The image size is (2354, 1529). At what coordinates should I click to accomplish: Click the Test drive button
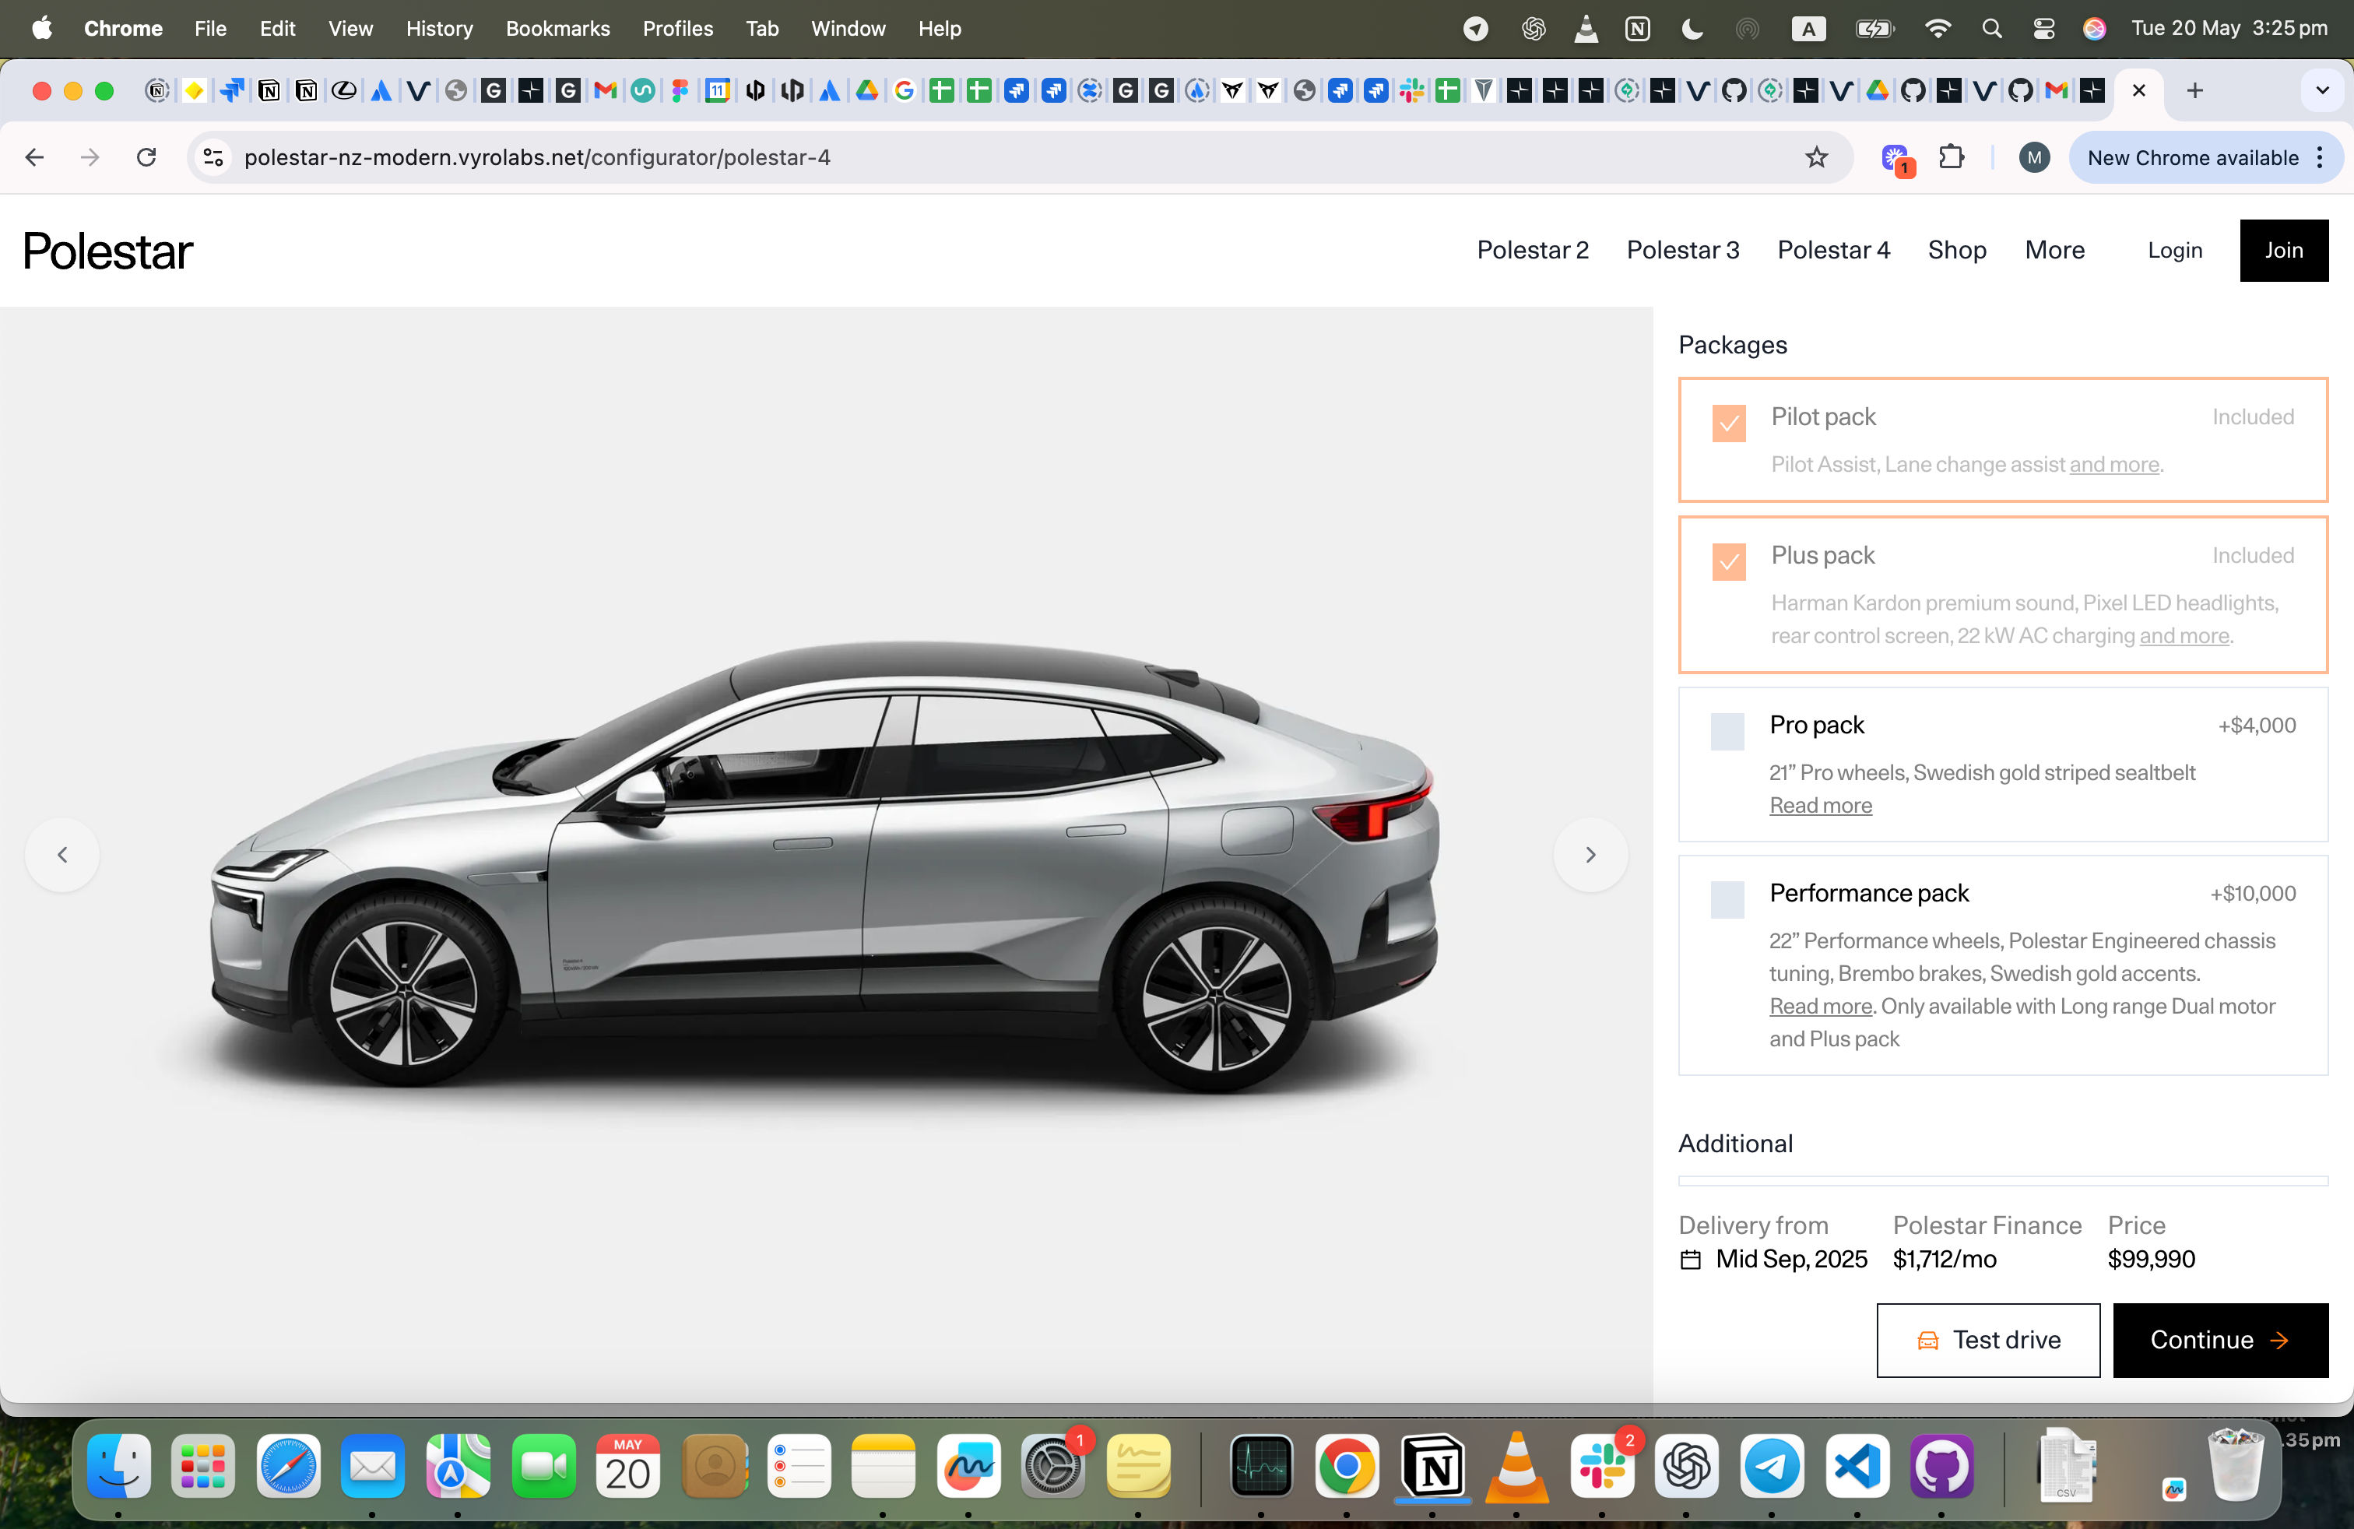coord(1988,1339)
